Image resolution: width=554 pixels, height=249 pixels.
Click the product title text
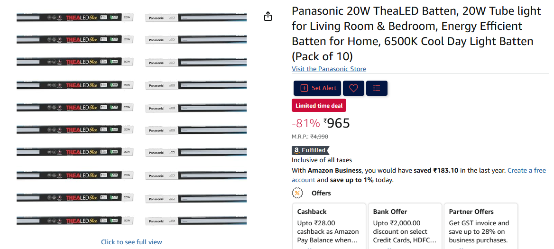click(416, 34)
